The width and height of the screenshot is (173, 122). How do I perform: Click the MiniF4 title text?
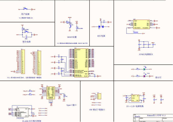click(137, 116)
